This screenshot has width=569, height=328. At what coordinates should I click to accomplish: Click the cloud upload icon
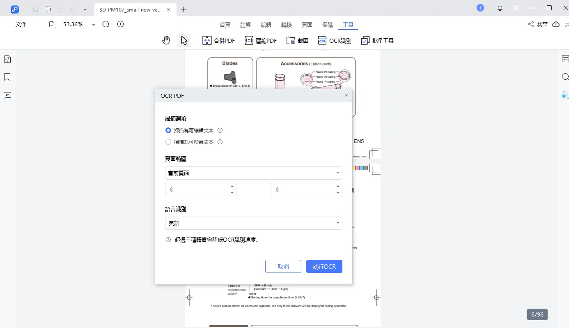click(x=556, y=24)
